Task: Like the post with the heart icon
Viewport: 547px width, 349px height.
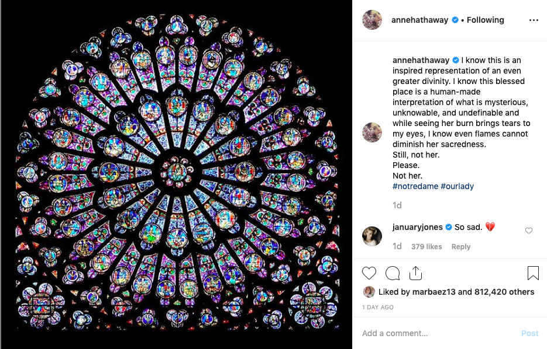Action: pos(369,273)
